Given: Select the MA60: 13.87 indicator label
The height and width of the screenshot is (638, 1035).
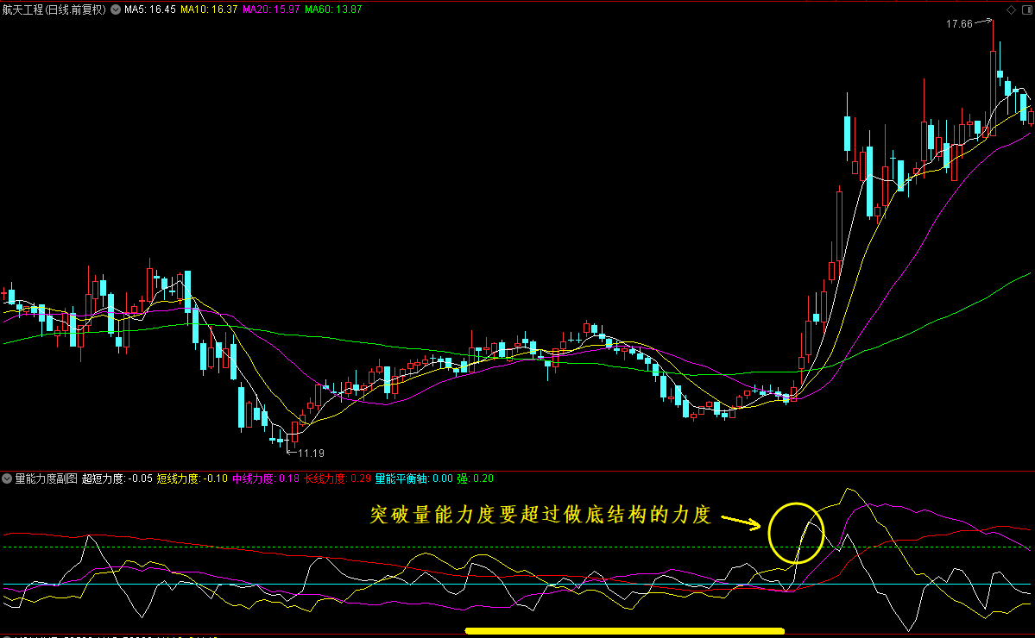Looking at the screenshot, I should pyautogui.click(x=332, y=9).
